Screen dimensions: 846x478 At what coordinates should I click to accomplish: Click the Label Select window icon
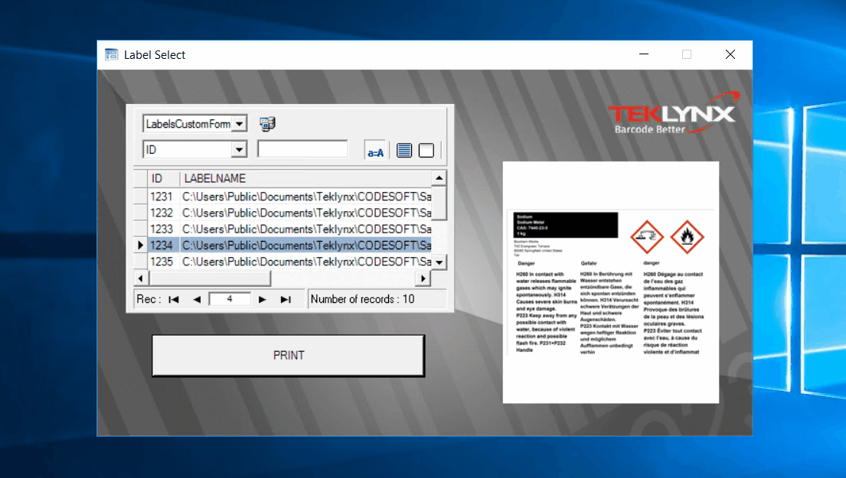pos(112,54)
